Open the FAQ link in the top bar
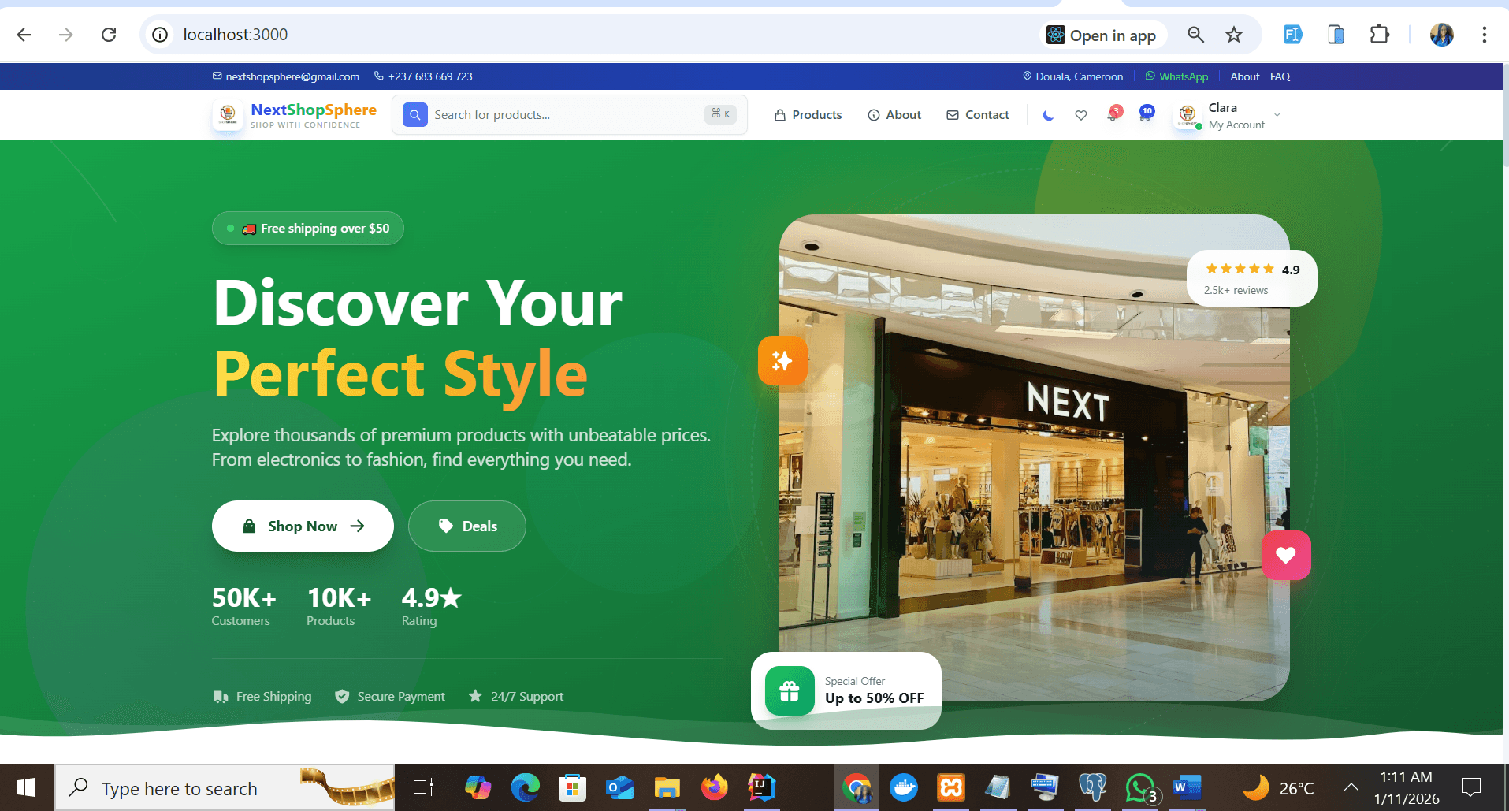This screenshot has width=1509, height=811. point(1279,76)
